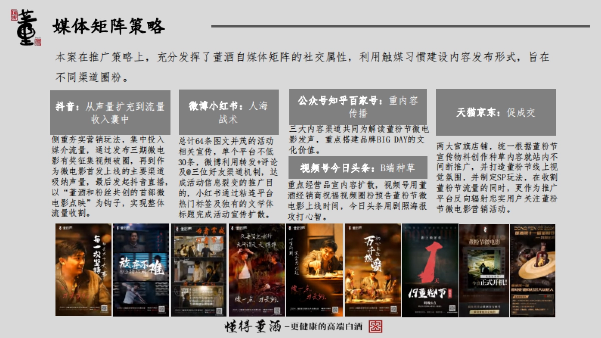Open the Dongjiu bottle promotional poster

click(532, 269)
